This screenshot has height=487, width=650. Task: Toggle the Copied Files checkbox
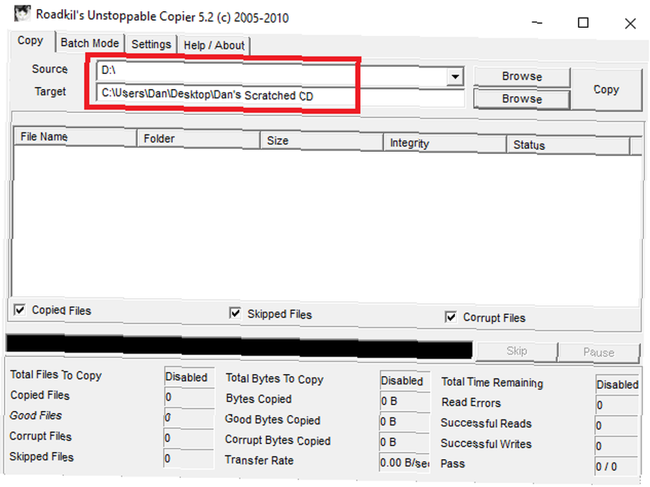(x=19, y=310)
